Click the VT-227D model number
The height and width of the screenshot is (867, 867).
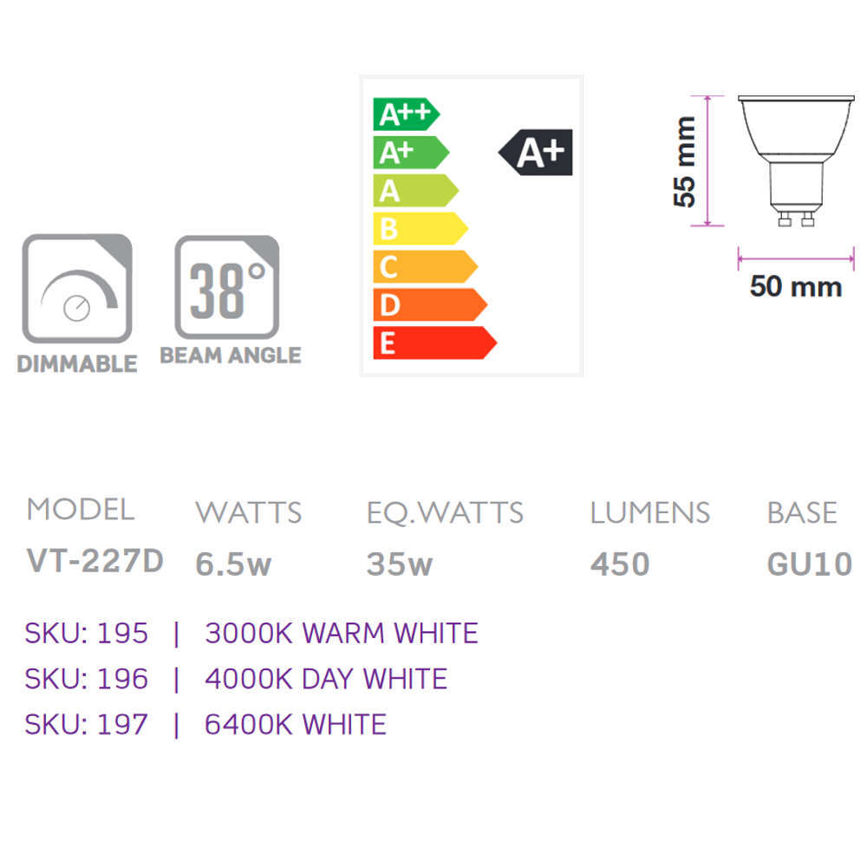[x=95, y=562]
